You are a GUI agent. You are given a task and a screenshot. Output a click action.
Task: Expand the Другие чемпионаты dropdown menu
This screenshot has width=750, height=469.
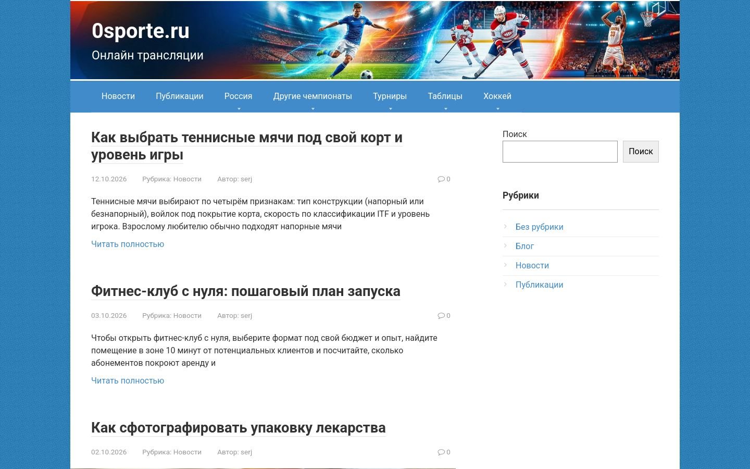pyautogui.click(x=312, y=96)
